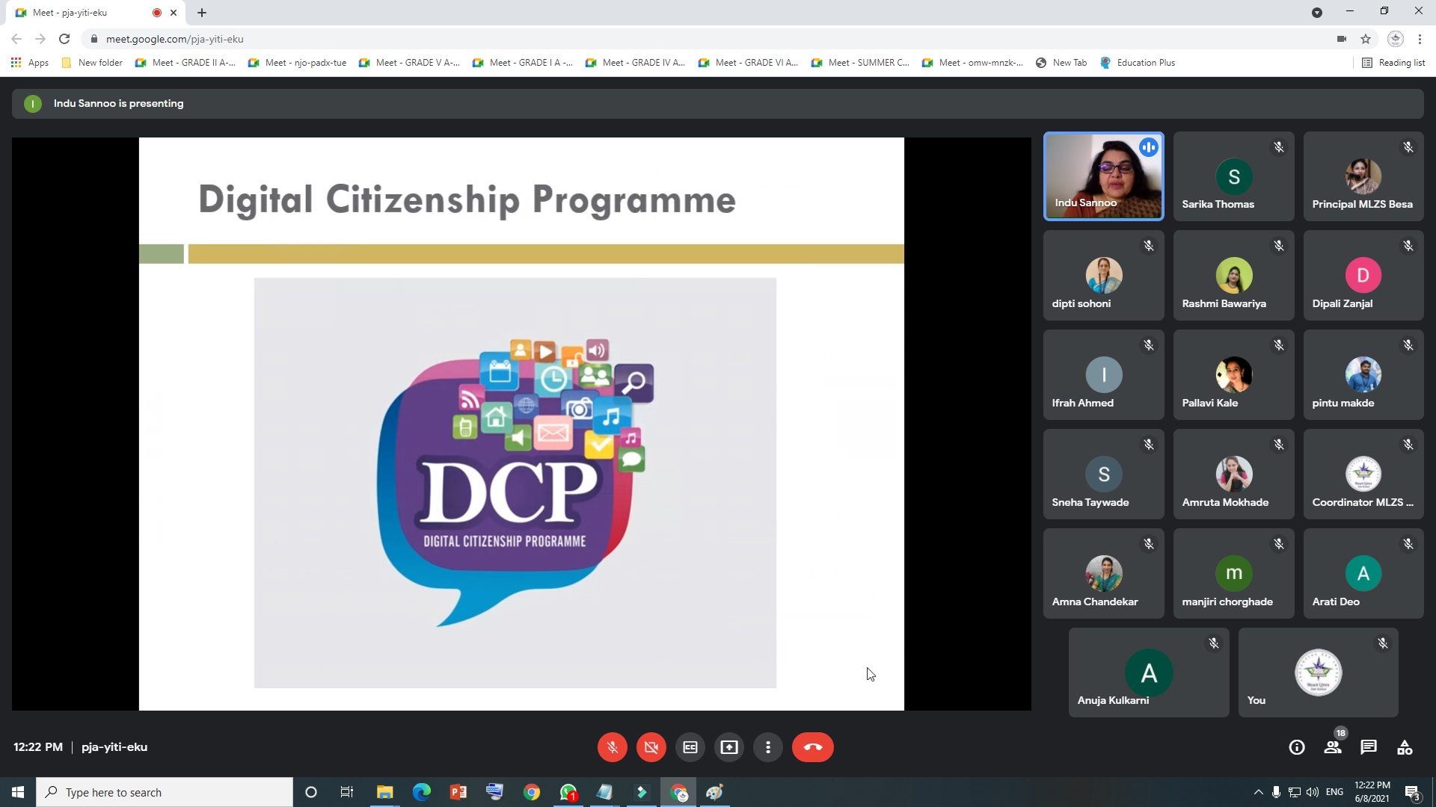The height and width of the screenshot is (807, 1436).
Task: Open Task View on the taskbar
Action: tap(347, 792)
